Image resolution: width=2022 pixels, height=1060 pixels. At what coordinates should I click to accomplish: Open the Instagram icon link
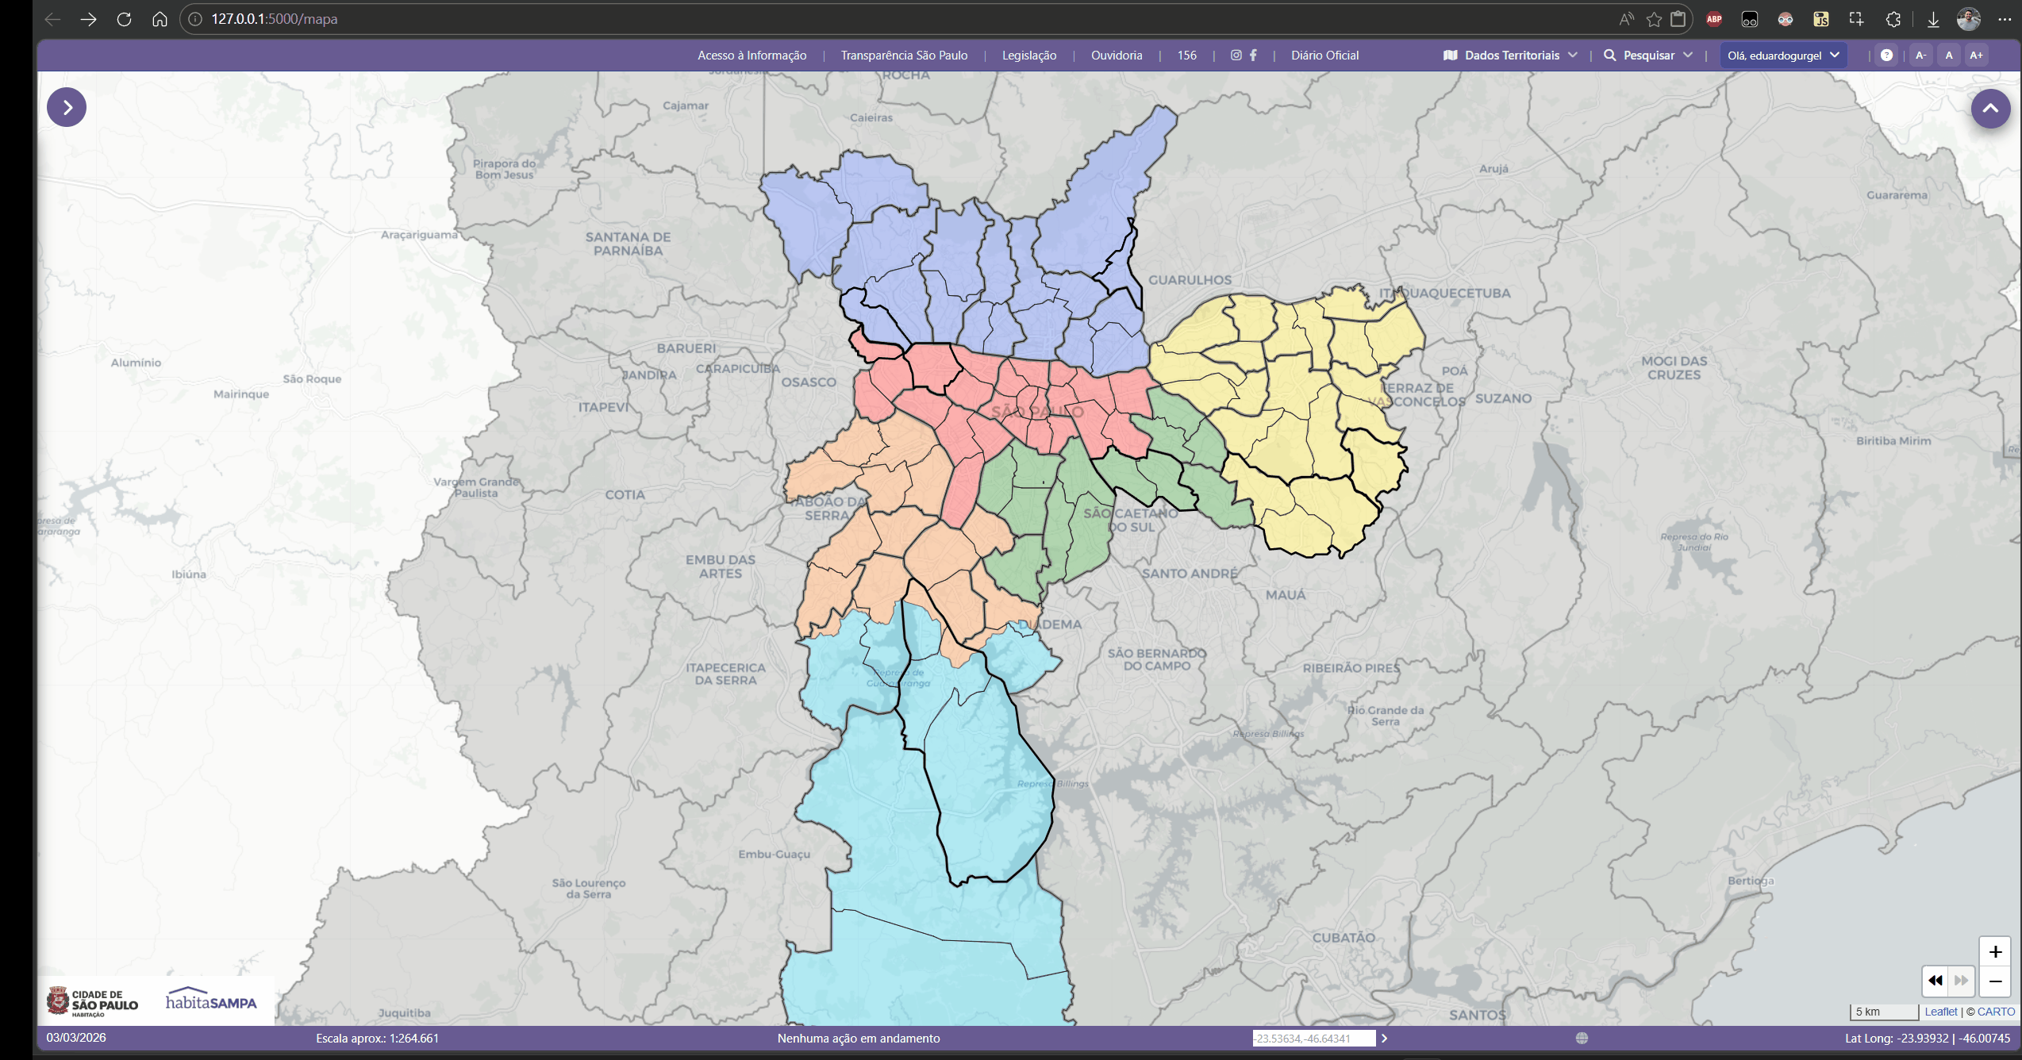(1236, 56)
